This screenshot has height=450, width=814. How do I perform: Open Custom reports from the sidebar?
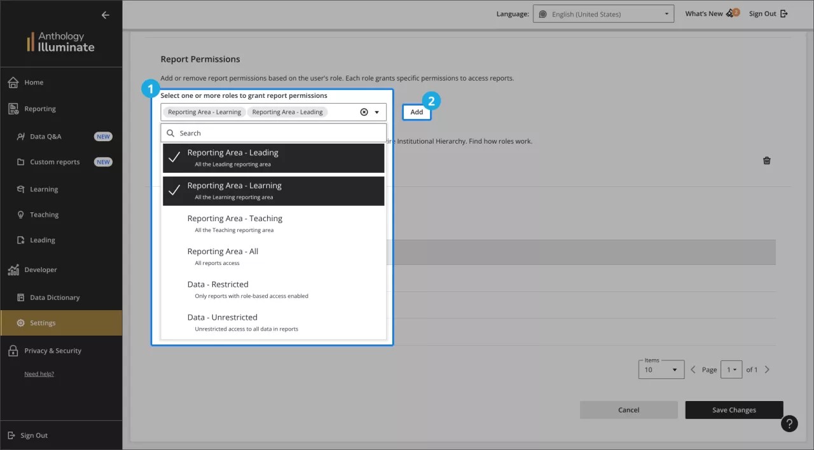click(20, 161)
